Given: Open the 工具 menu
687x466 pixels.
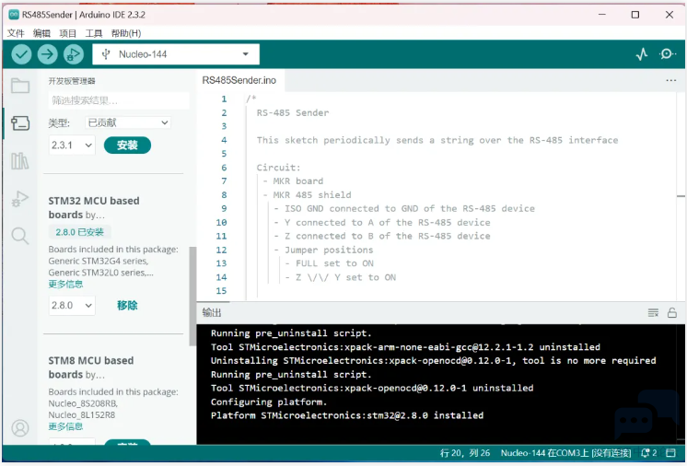Looking at the screenshot, I should click(94, 33).
